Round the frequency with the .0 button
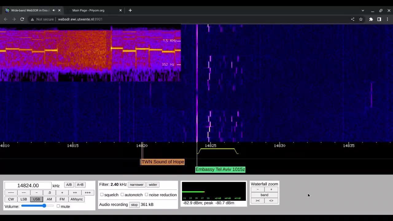This screenshot has height=221, width=393. point(49,192)
